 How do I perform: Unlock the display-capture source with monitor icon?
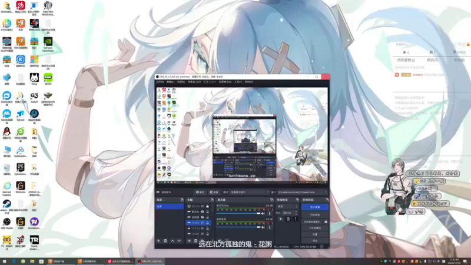207,206
